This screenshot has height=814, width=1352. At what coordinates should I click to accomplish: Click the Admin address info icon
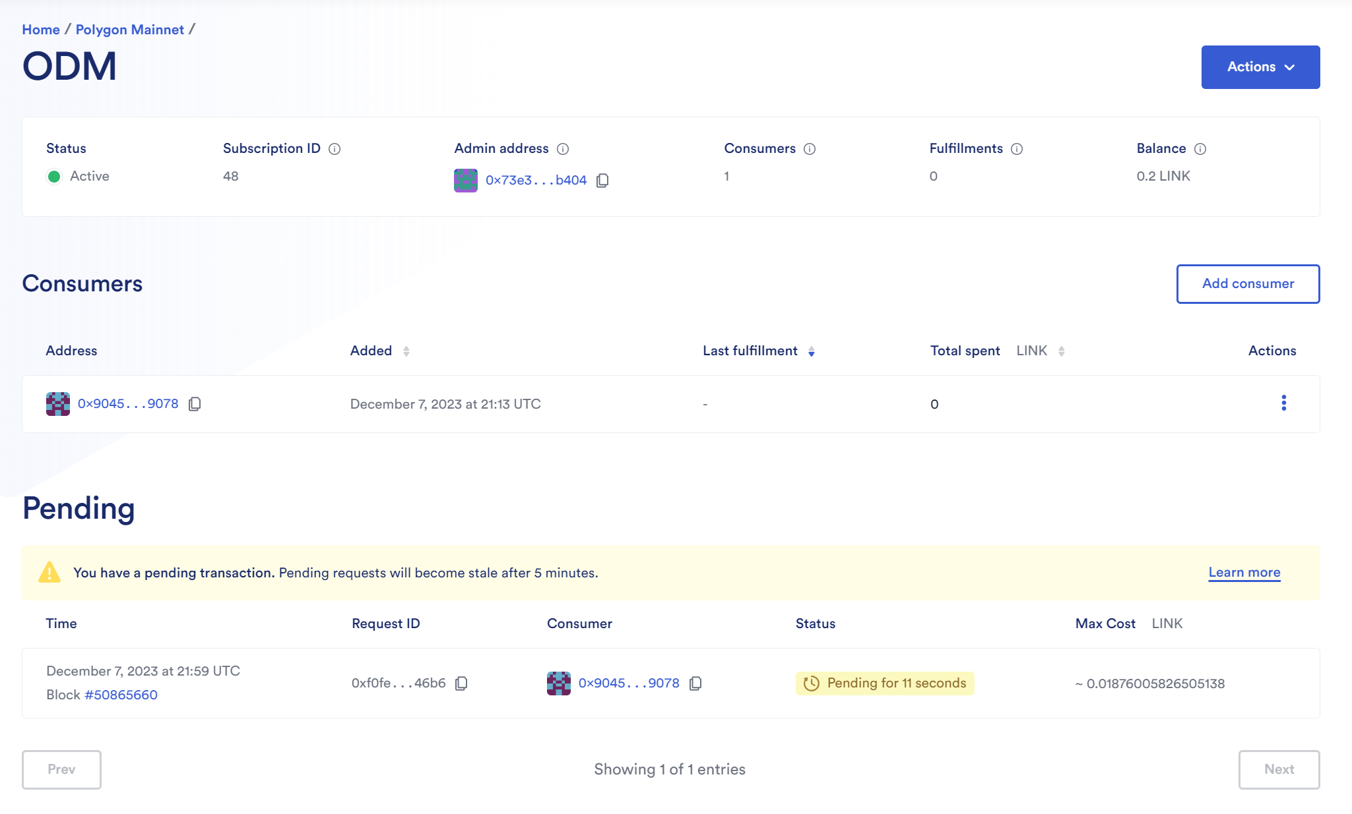click(x=563, y=149)
